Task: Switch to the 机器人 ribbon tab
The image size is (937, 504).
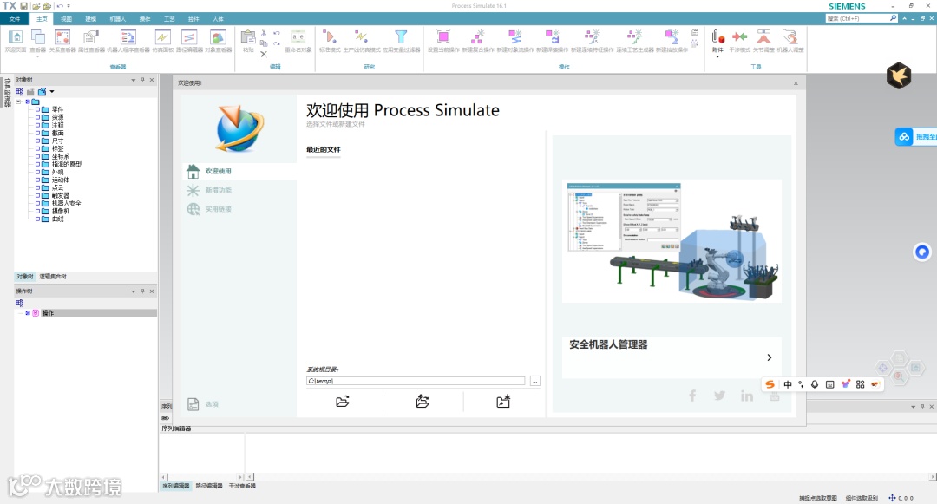Action: tap(118, 19)
